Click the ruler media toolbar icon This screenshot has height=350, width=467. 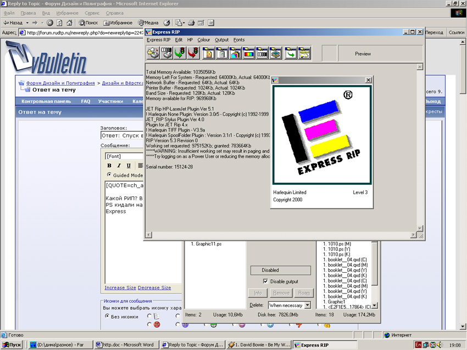pyautogui.click(x=304, y=53)
